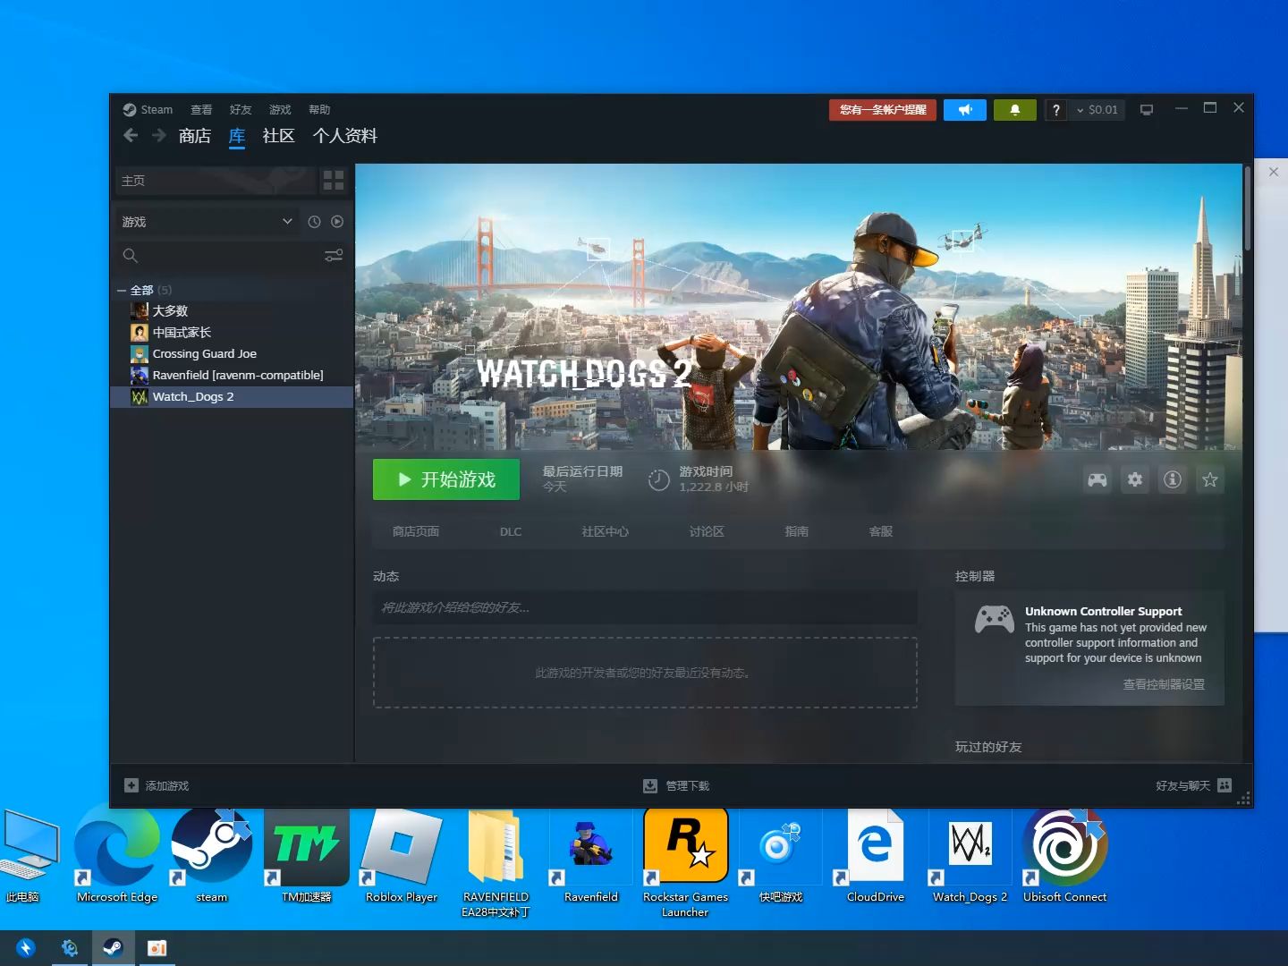The width and height of the screenshot is (1288, 966).
Task: Open the 讨论区 link
Action: [x=707, y=531]
